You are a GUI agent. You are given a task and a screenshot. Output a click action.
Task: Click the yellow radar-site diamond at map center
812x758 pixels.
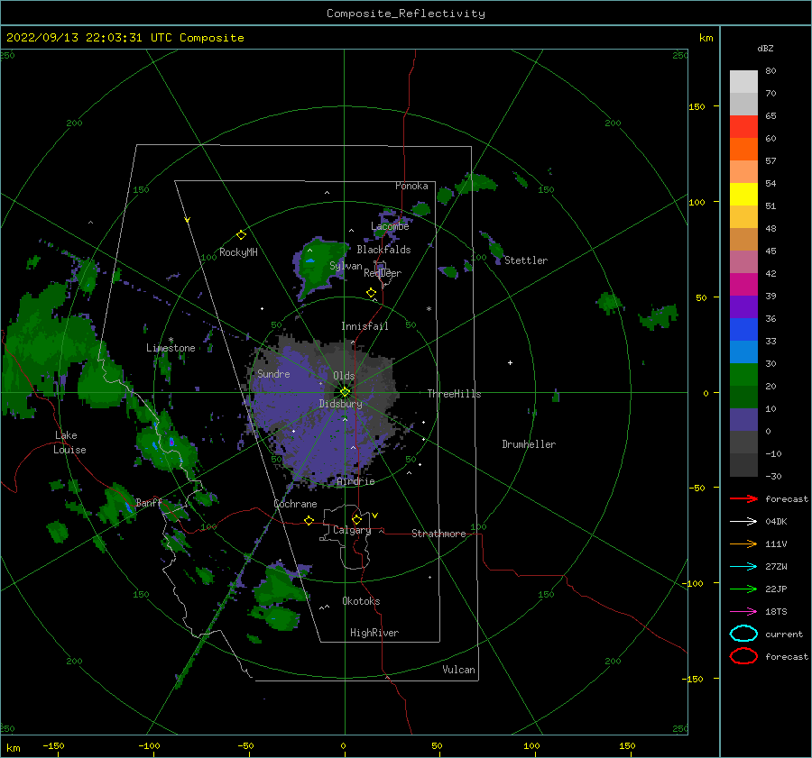coord(345,392)
